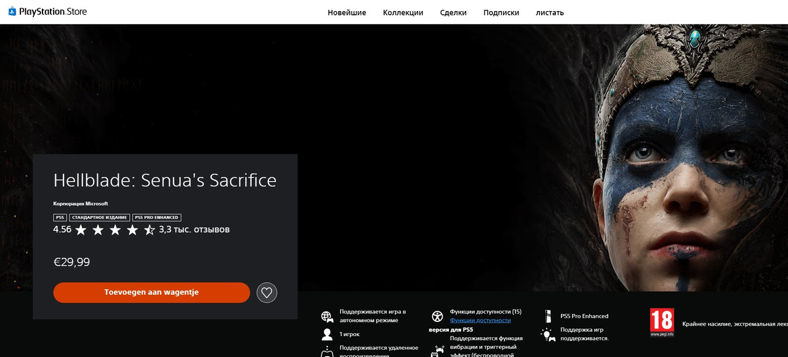788x357 pixels.
Task: Click the €29,99 price
Action: [71, 262]
